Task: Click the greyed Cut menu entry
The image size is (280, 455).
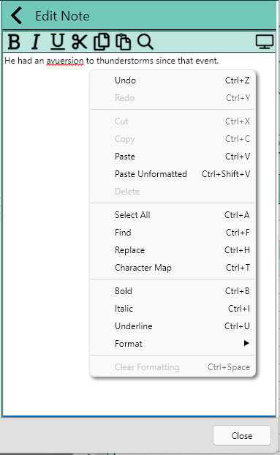Action: [x=173, y=121]
